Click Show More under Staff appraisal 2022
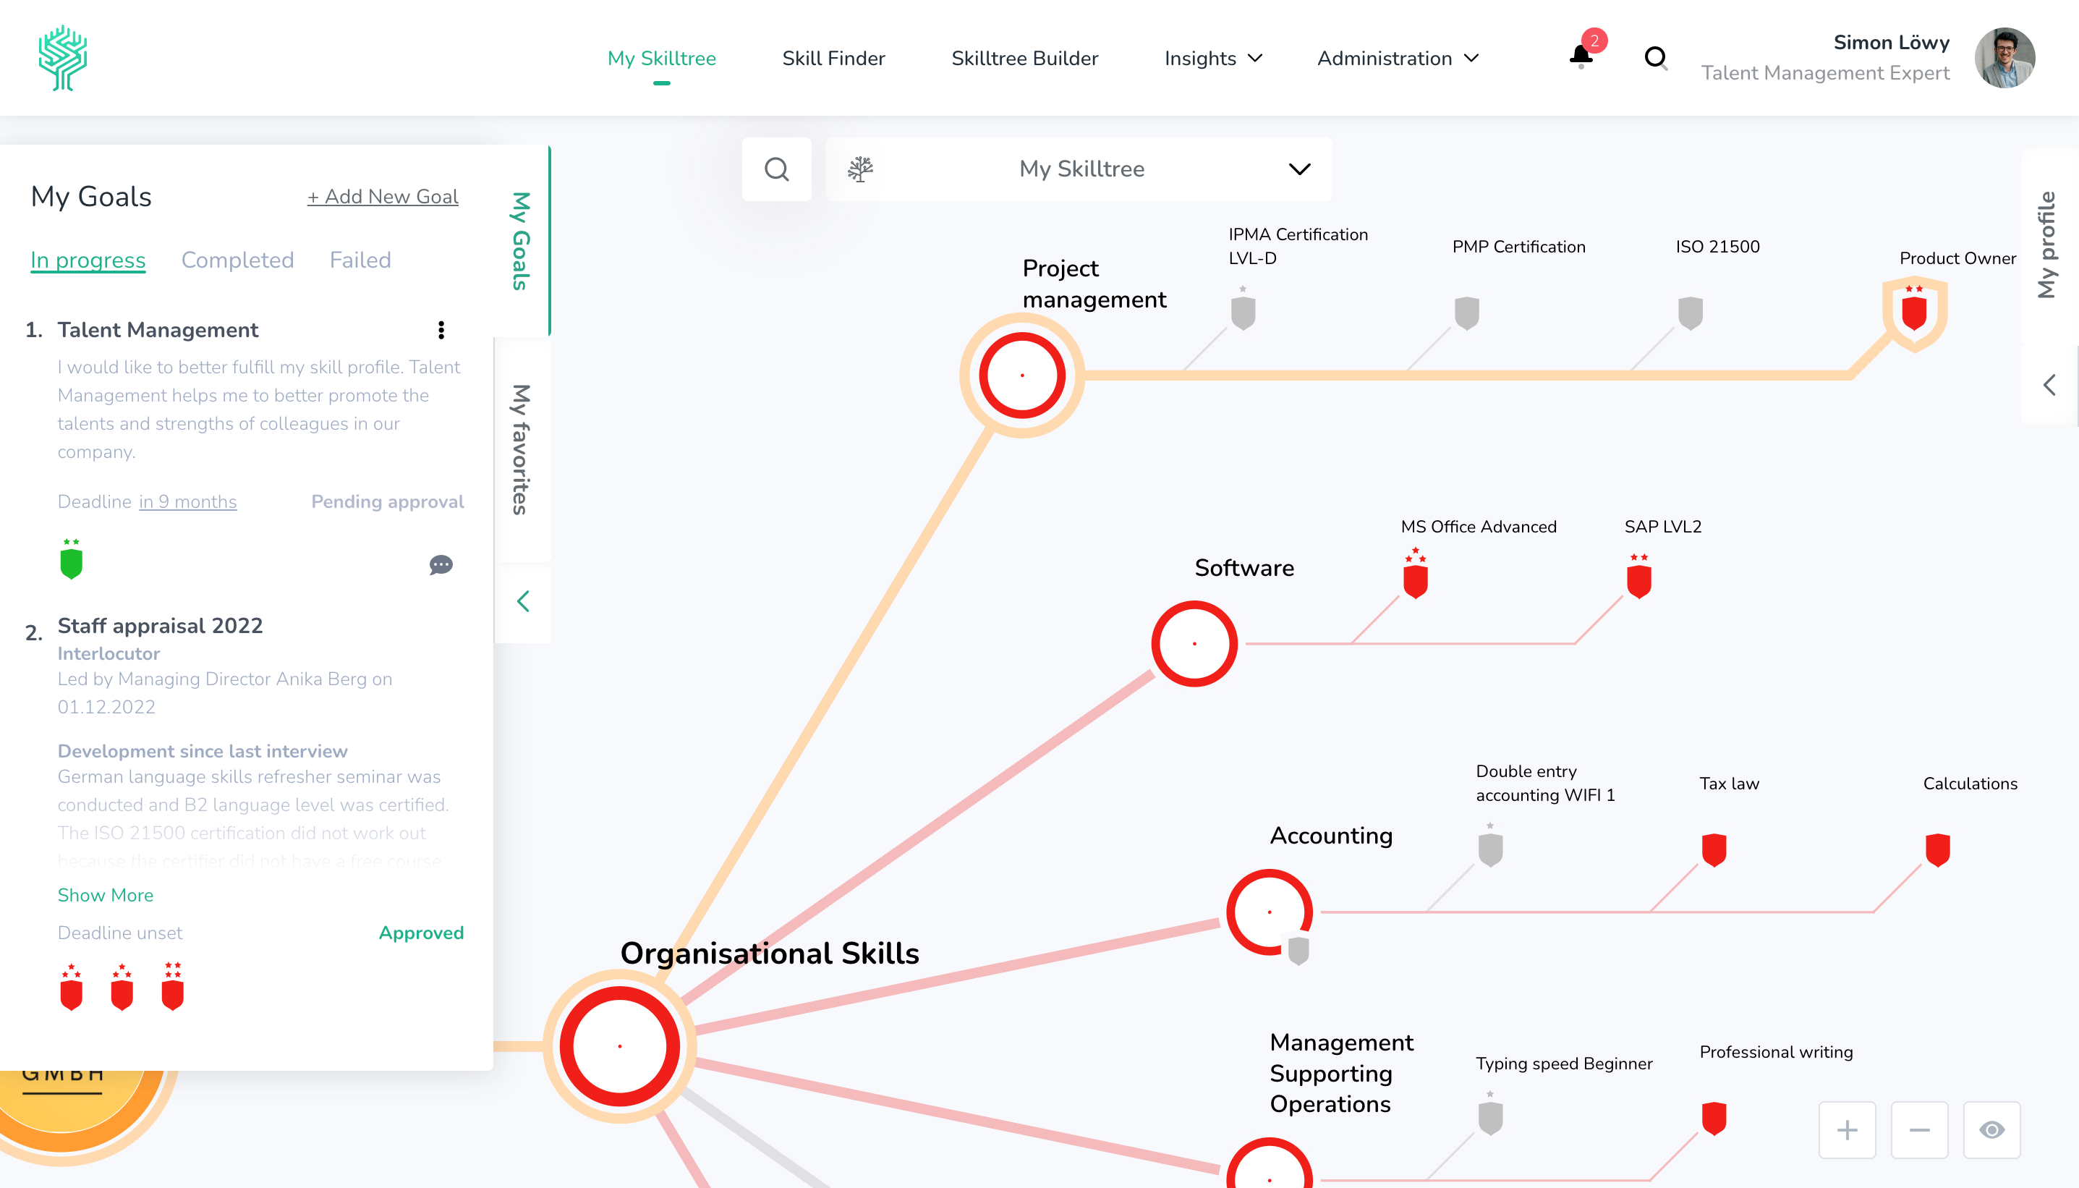 tap(105, 895)
